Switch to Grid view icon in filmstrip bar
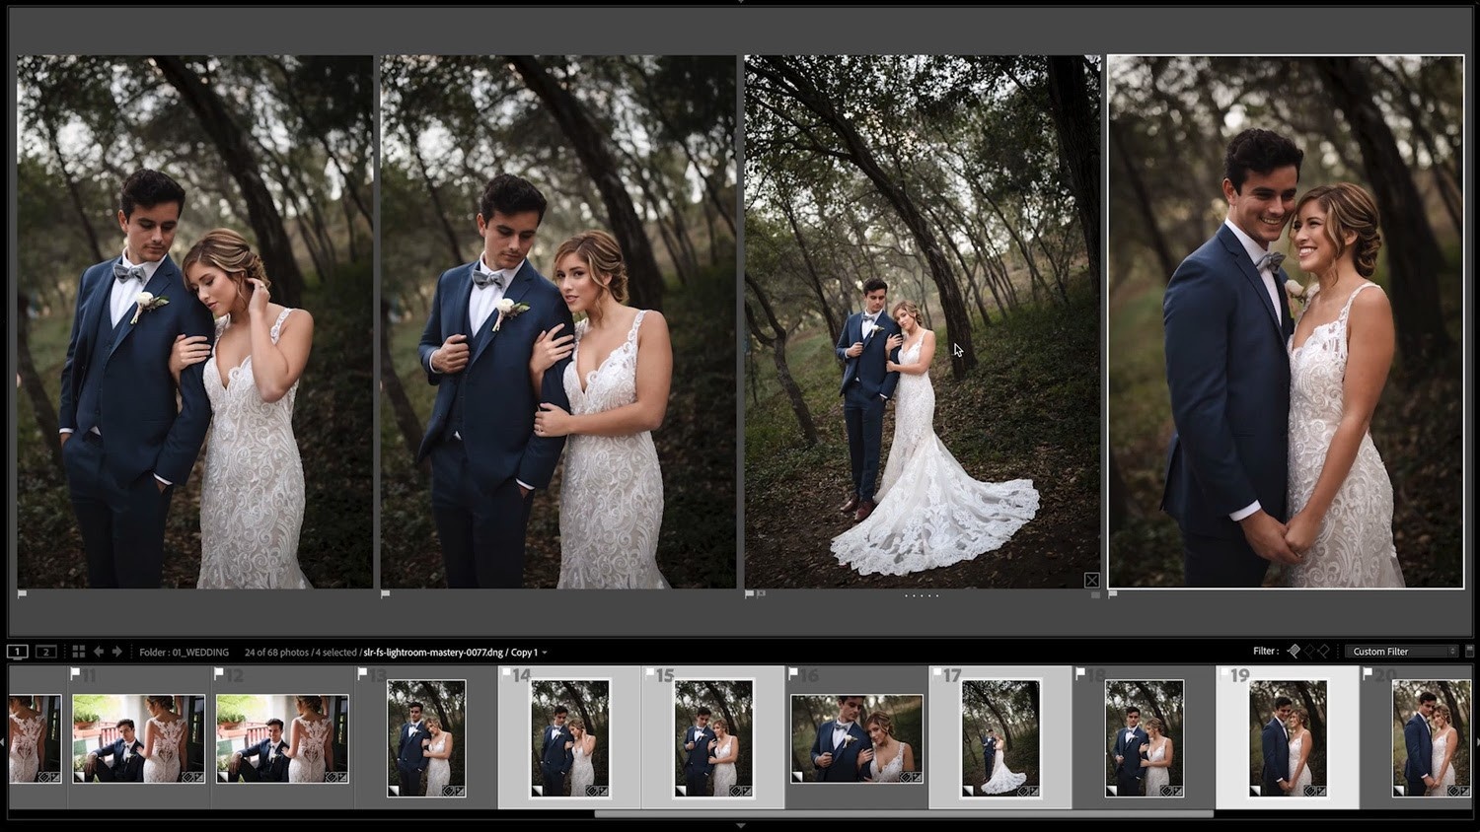Viewport: 1480px width, 832px height. pyautogui.click(x=79, y=652)
